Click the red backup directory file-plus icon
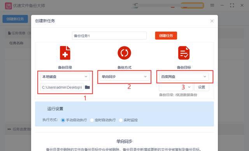Image resolution: width=249 pixels, height=151 pixels. coord(65,53)
